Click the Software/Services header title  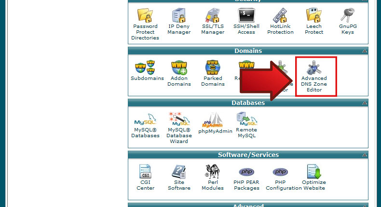coord(248,155)
